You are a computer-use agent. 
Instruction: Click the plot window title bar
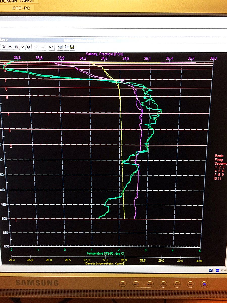[113, 40]
